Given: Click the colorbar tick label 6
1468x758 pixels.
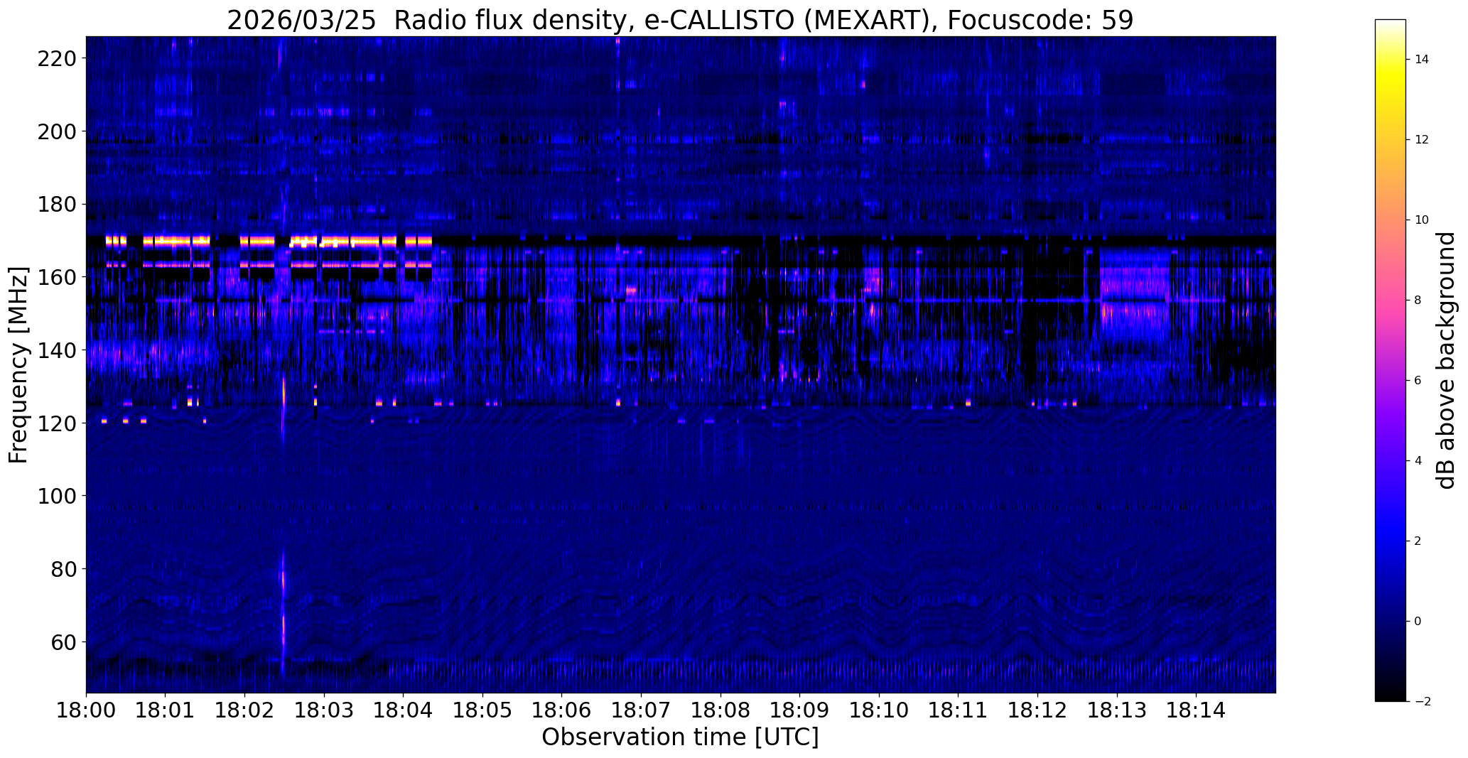Looking at the screenshot, I should pyautogui.click(x=1418, y=381).
